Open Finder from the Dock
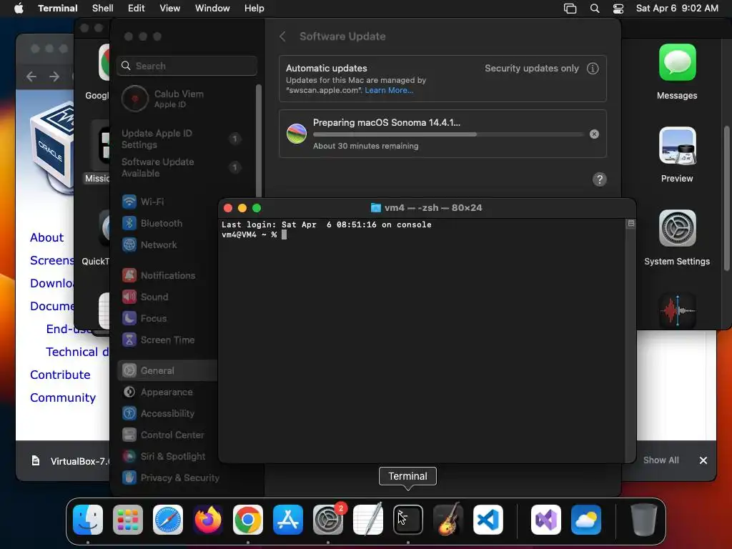The image size is (732, 549). (x=88, y=520)
